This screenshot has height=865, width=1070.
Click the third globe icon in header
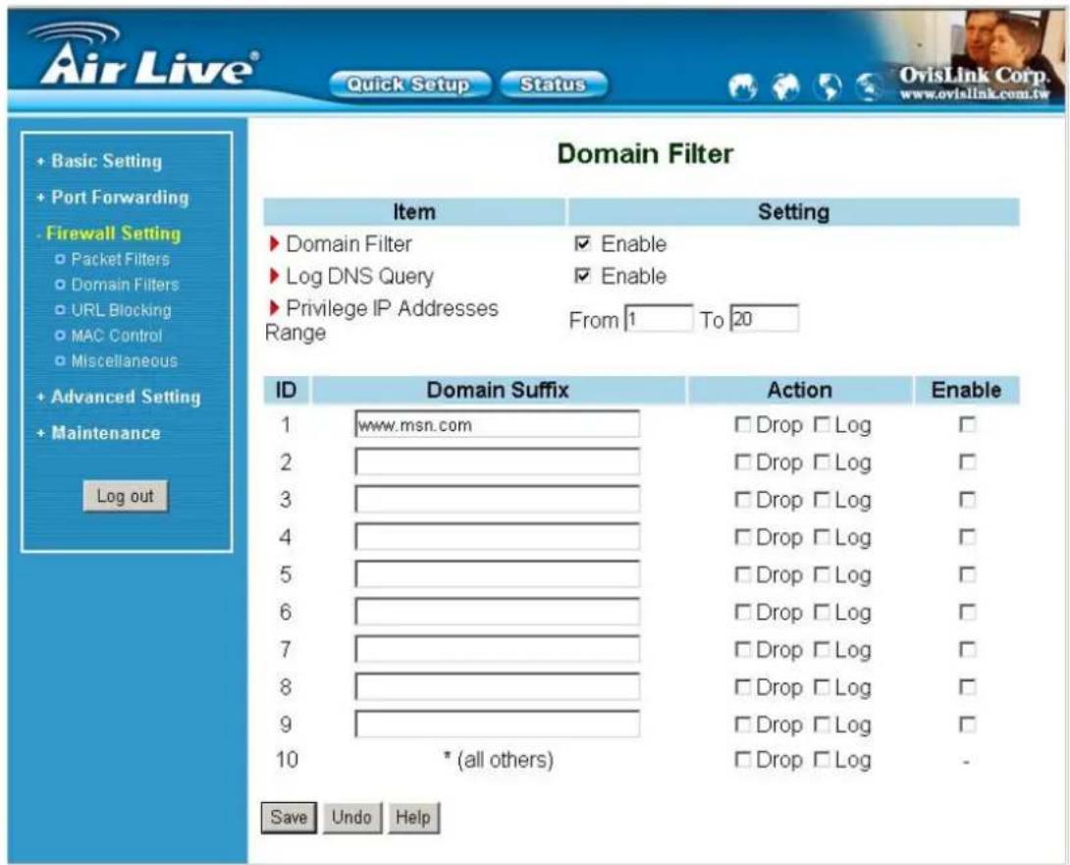click(829, 86)
